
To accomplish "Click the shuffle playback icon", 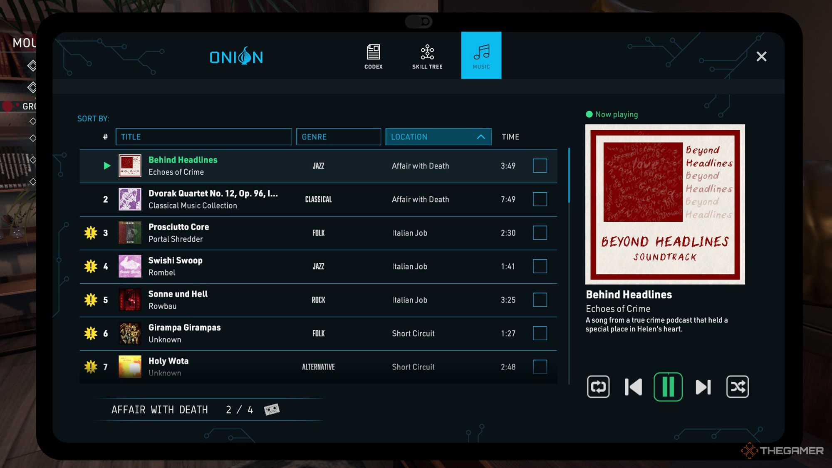I will pos(737,387).
